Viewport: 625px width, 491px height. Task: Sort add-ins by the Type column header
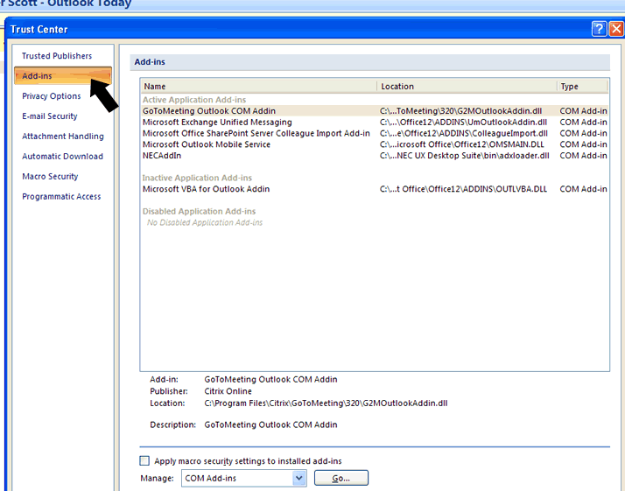(582, 86)
